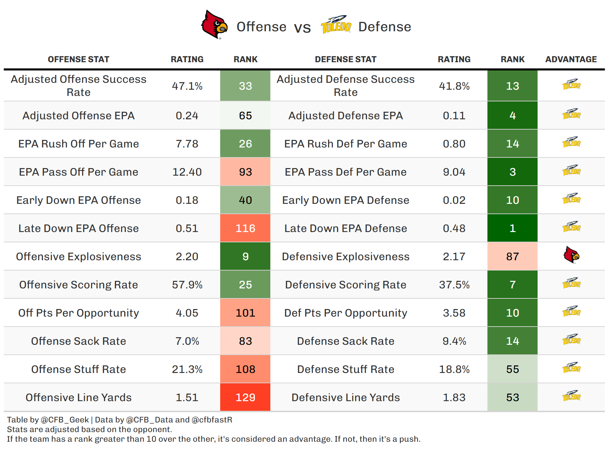Image resolution: width=608 pixels, height=451 pixels.
Task: Click the red rank 129 cell
Action: tap(245, 397)
